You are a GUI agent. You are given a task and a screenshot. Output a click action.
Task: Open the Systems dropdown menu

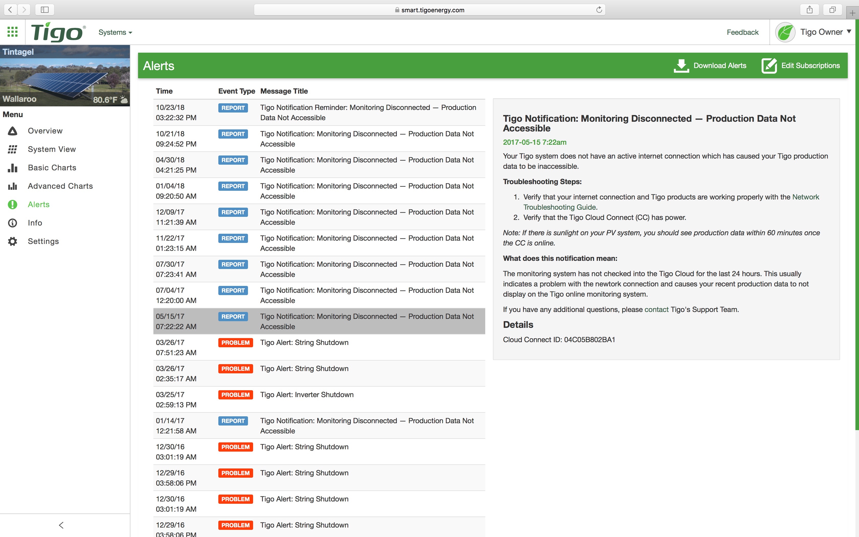tap(115, 32)
